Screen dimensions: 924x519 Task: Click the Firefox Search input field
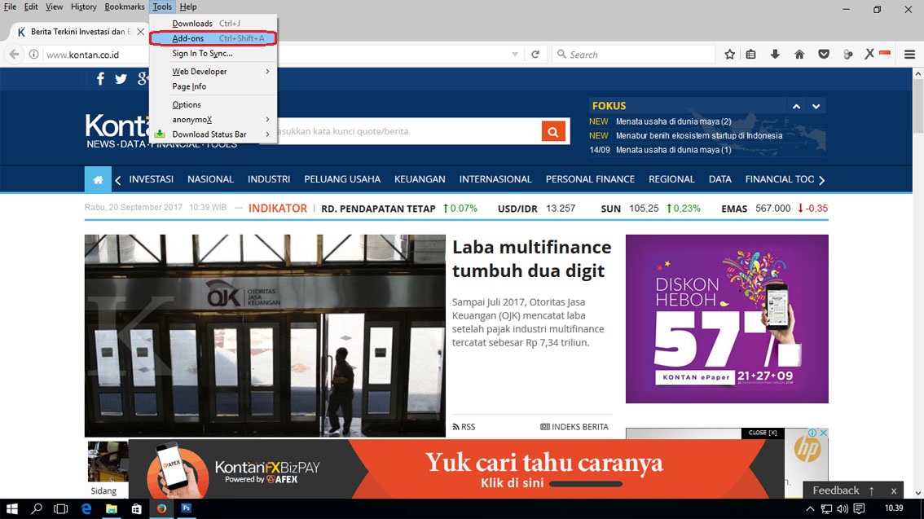(x=633, y=55)
